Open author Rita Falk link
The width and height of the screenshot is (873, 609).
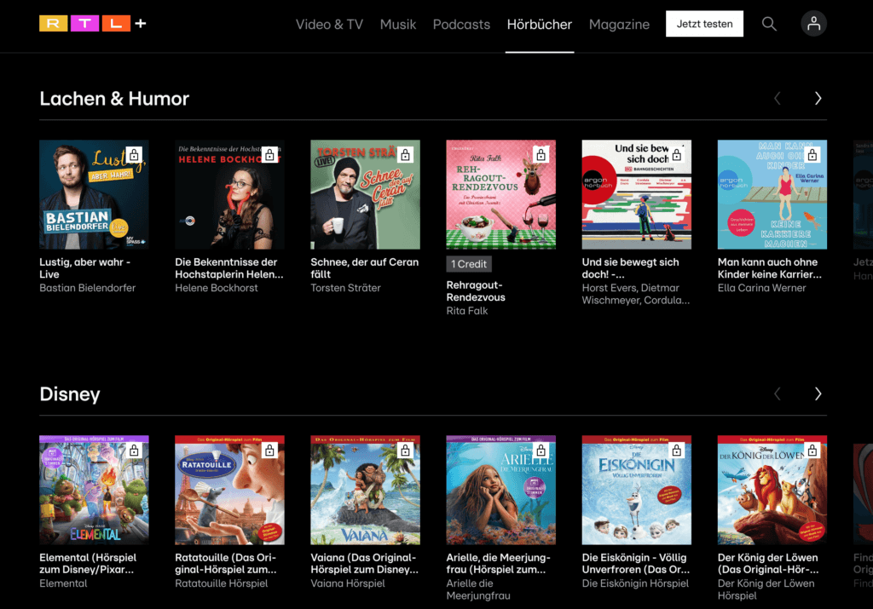pos(466,311)
